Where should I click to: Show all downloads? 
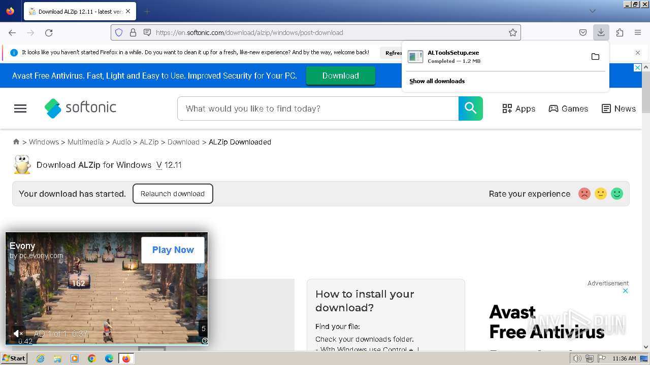pyautogui.click(x=437, y=81)
